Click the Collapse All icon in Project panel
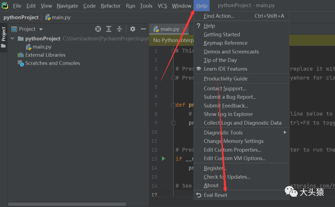 tap(119, 29)
